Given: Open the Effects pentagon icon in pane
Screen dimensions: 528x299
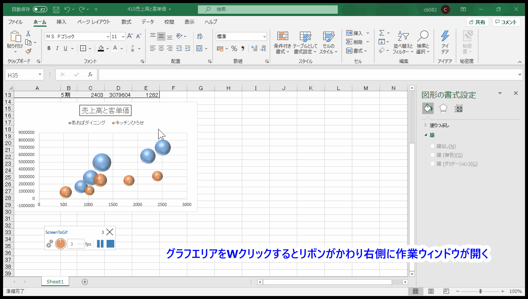Looking at the screenshot, I should tap(443, 109).
